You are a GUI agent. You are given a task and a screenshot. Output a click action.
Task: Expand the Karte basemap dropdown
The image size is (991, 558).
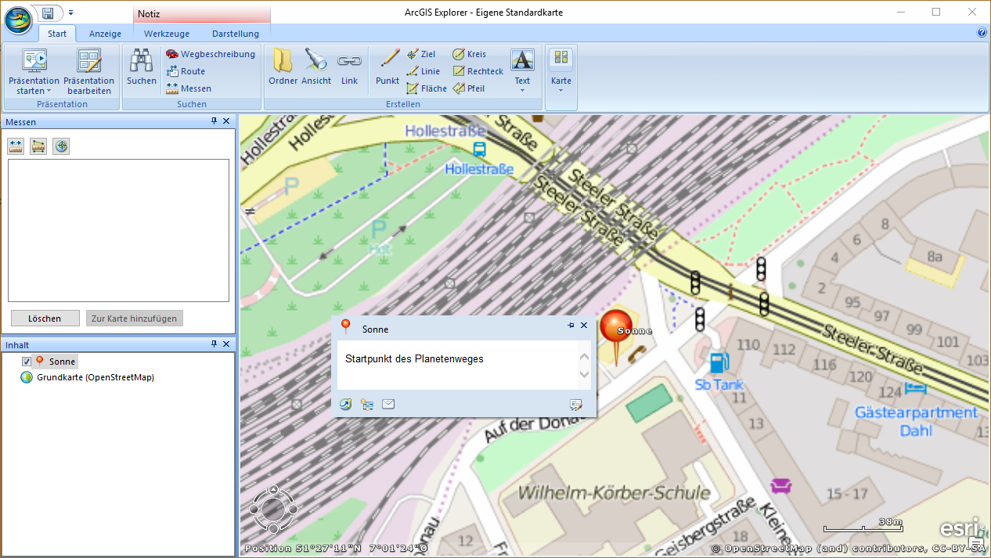point(560,90)
